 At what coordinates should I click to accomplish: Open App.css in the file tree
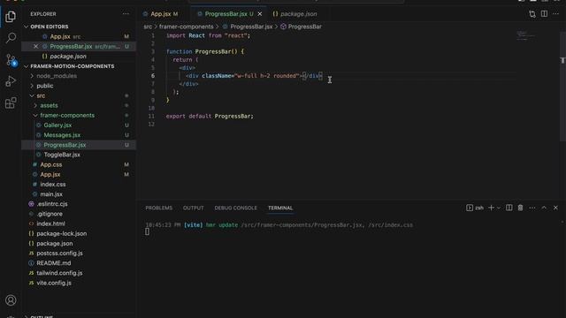point(51,164)
